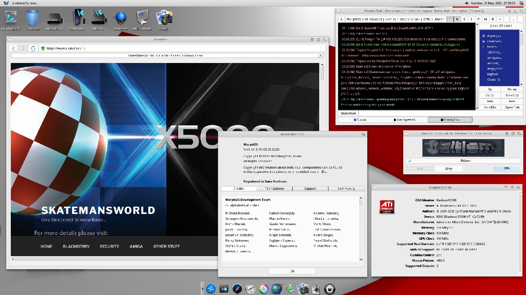Click the power button dock icon

pos(330,288)
